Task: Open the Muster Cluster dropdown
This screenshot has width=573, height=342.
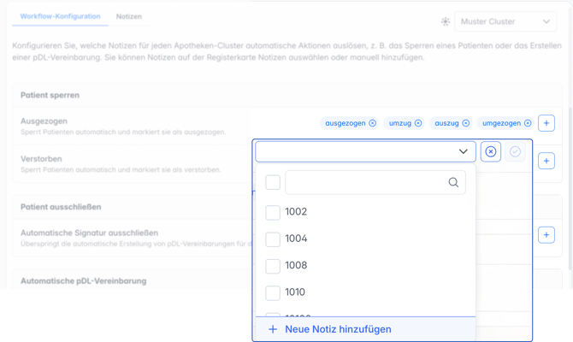Action: click(x=505, y=21)
